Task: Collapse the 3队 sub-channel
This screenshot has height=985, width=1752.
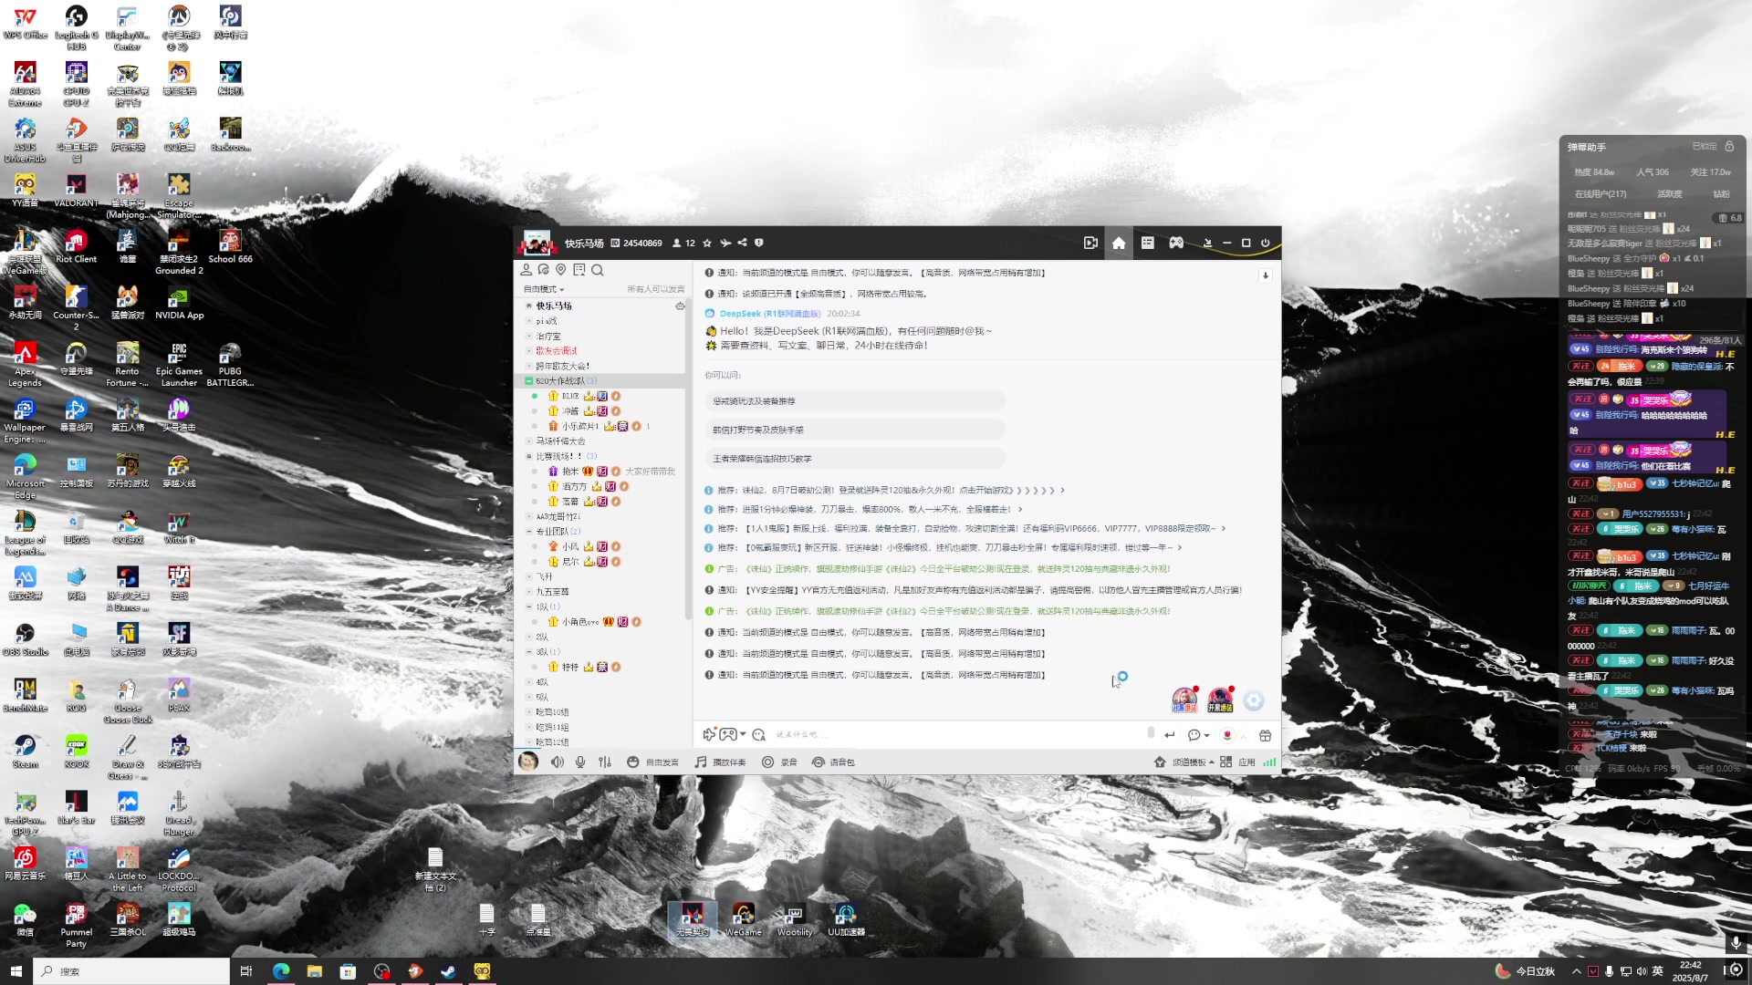Action: (528, 652)
